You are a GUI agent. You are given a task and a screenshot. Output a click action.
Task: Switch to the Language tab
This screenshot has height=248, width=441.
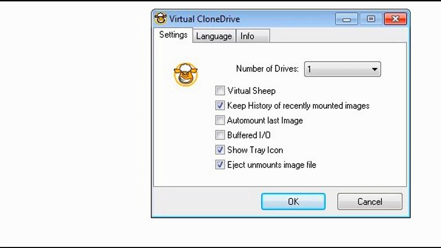click(x=214, y=36)
